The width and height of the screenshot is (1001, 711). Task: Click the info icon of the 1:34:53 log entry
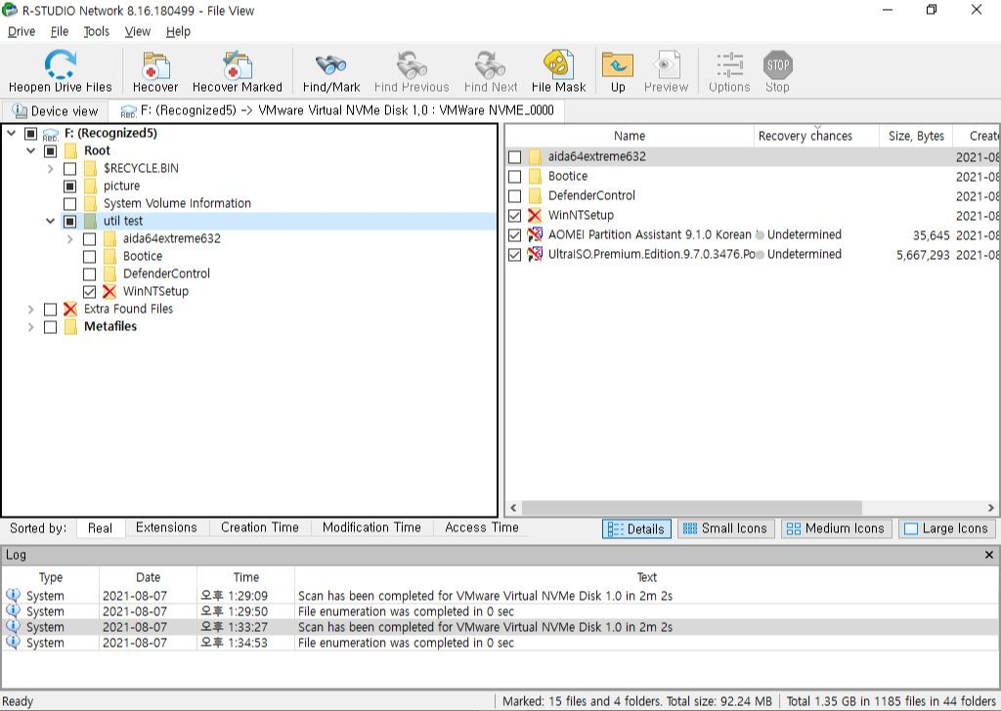point(13,642)
